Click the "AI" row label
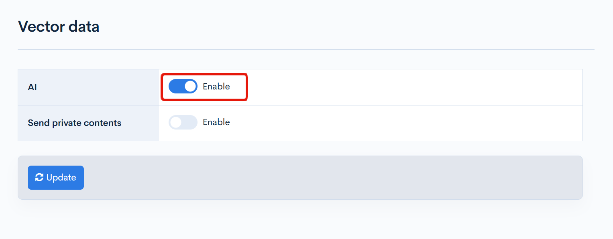613x239 pixels. point(33,87)
